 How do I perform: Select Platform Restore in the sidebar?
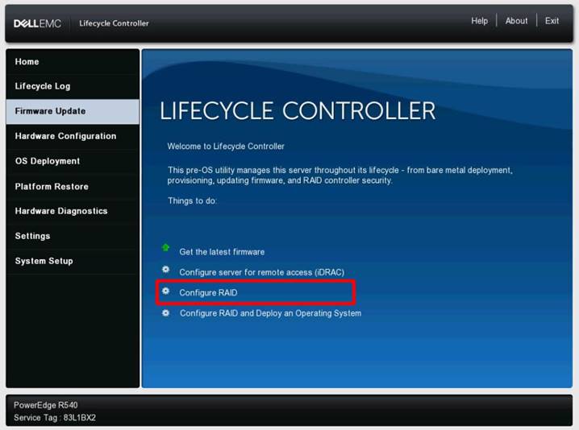(x=73, y=187)
